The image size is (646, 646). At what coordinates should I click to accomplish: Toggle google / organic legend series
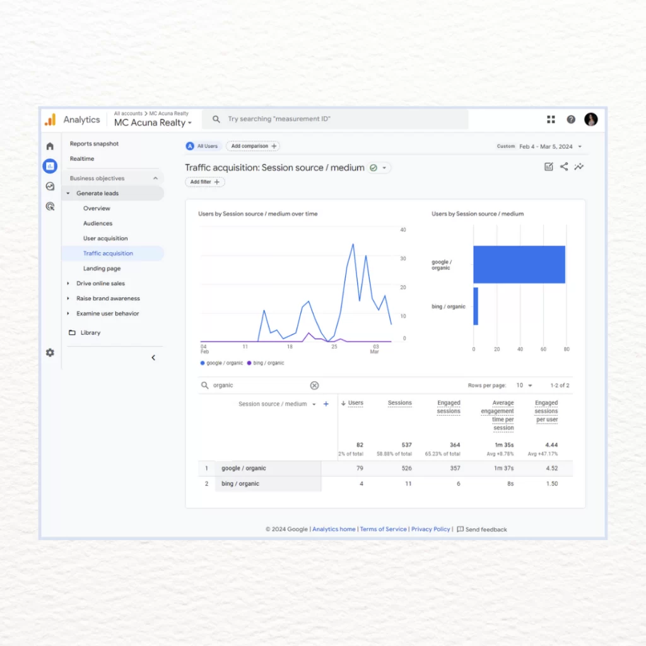[x=221, y=363]
